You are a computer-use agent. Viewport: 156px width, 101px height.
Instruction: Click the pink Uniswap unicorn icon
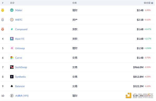(12, 48)
